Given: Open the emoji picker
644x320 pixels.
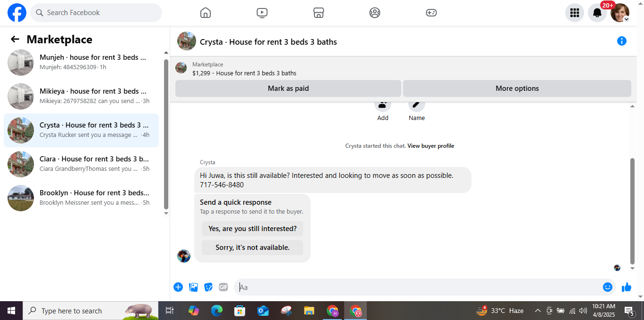Looking at the screenshot, I should coord(608,287).
